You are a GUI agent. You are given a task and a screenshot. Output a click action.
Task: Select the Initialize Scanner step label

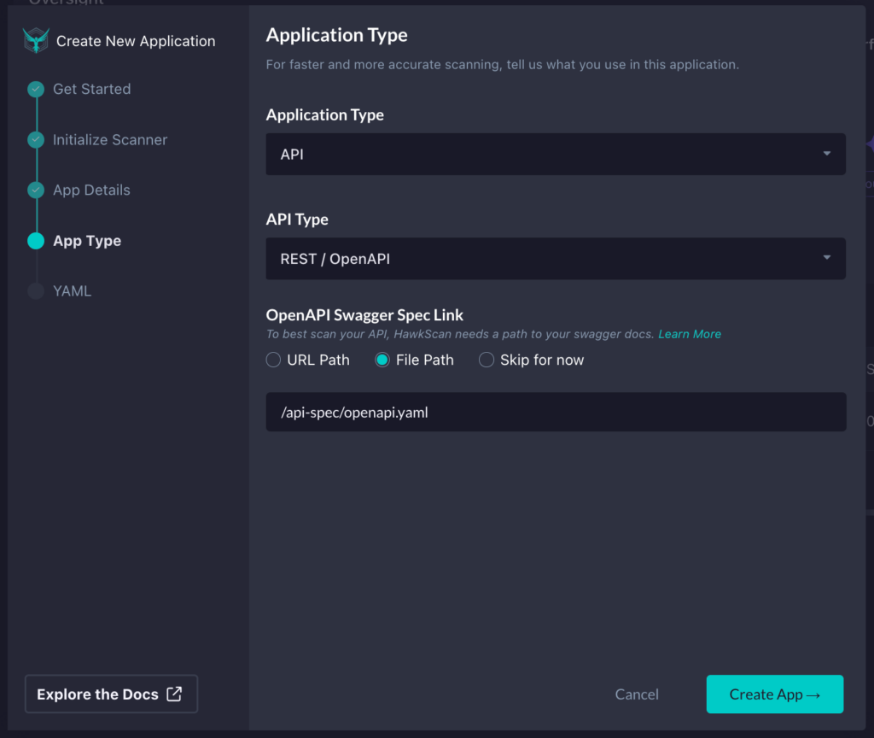pyautogui.click(x=110, y=139)
